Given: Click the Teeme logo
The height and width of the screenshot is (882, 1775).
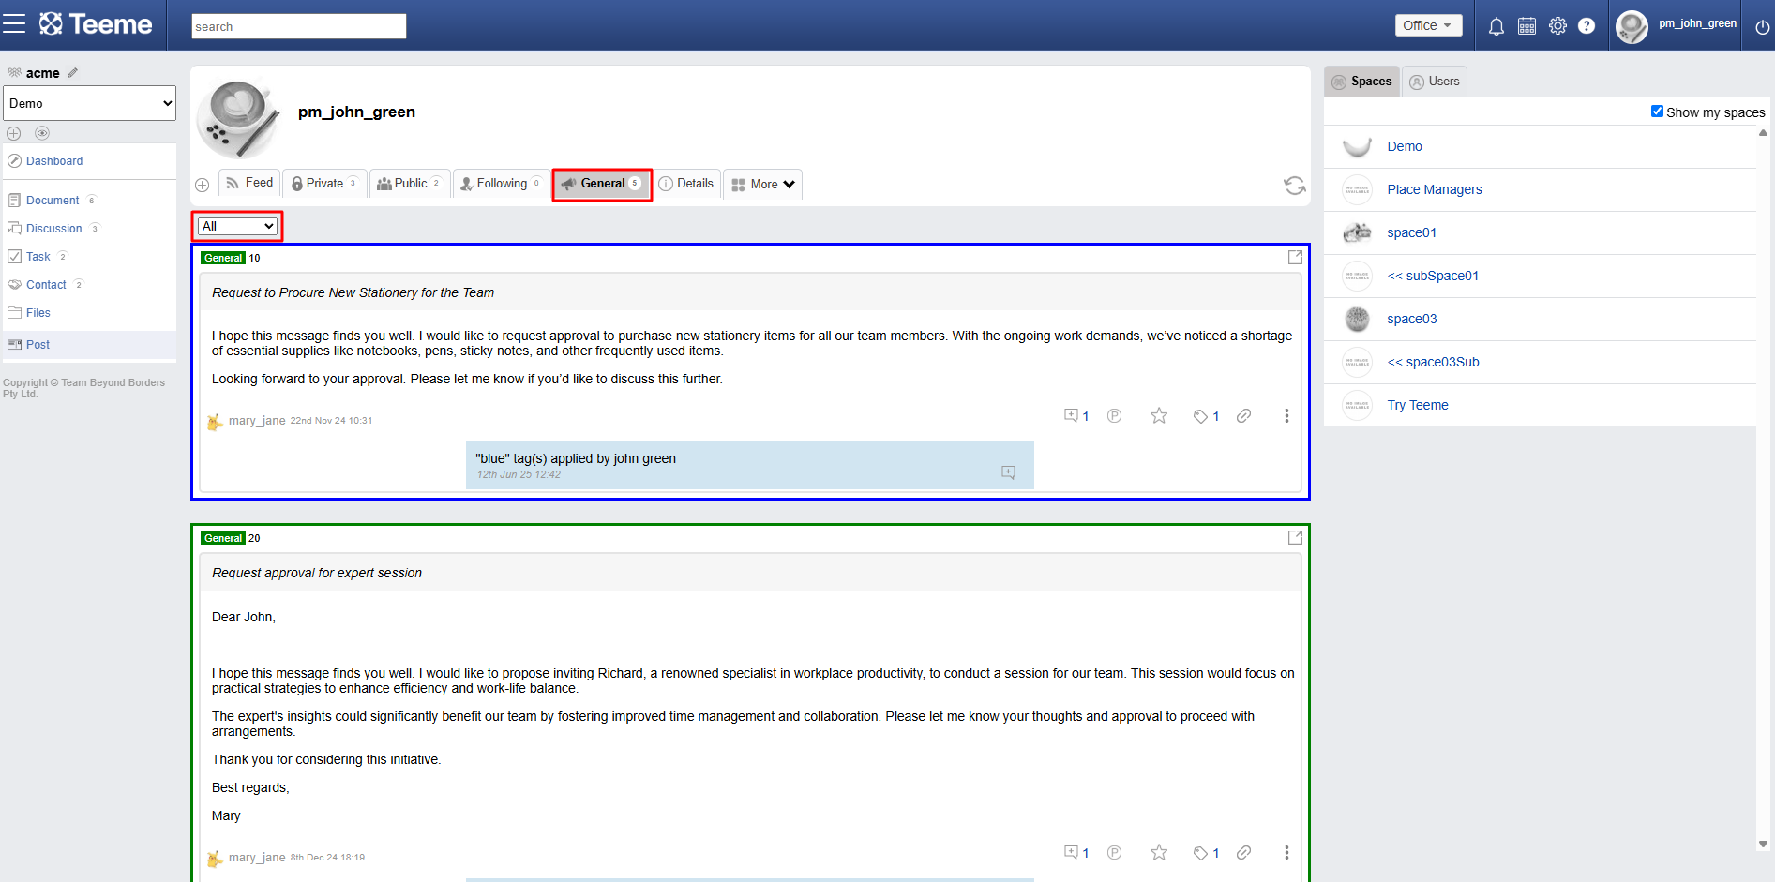Looking at the screenshot, I should pyautogui.click(x=96, y=24).
